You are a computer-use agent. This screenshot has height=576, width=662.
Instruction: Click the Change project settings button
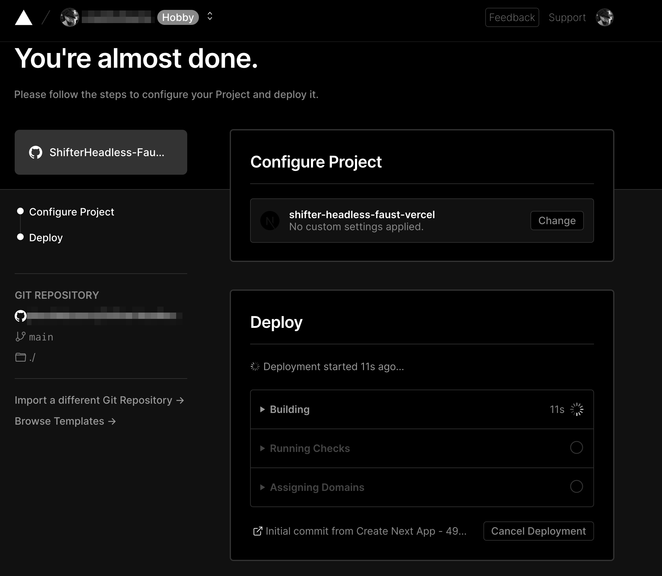pos(557,221)
